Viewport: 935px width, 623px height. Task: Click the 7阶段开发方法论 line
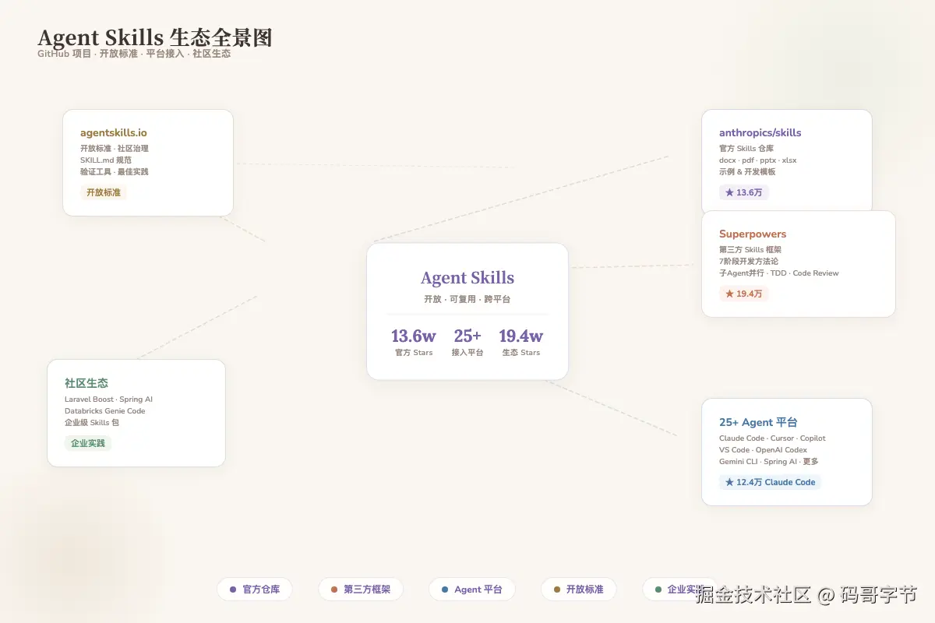pos(749,262)
